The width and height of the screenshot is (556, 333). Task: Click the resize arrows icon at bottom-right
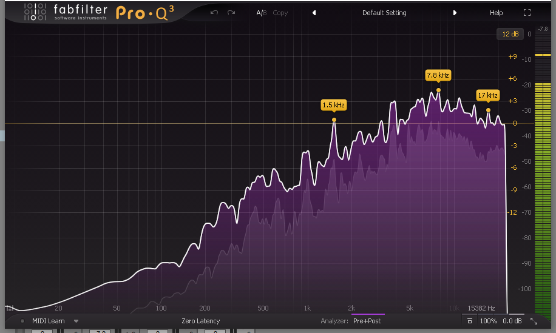click(x=534, y=321)
